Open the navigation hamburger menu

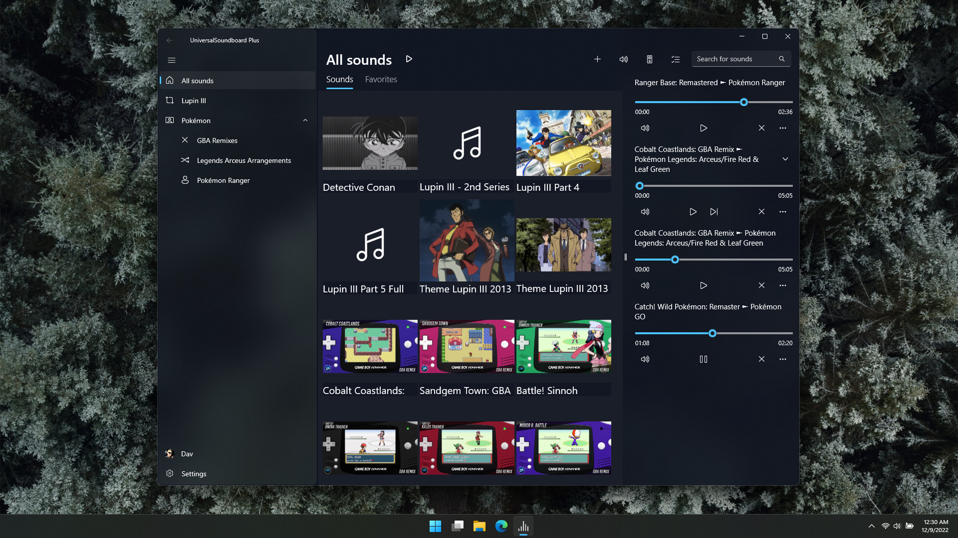(172, 60)
